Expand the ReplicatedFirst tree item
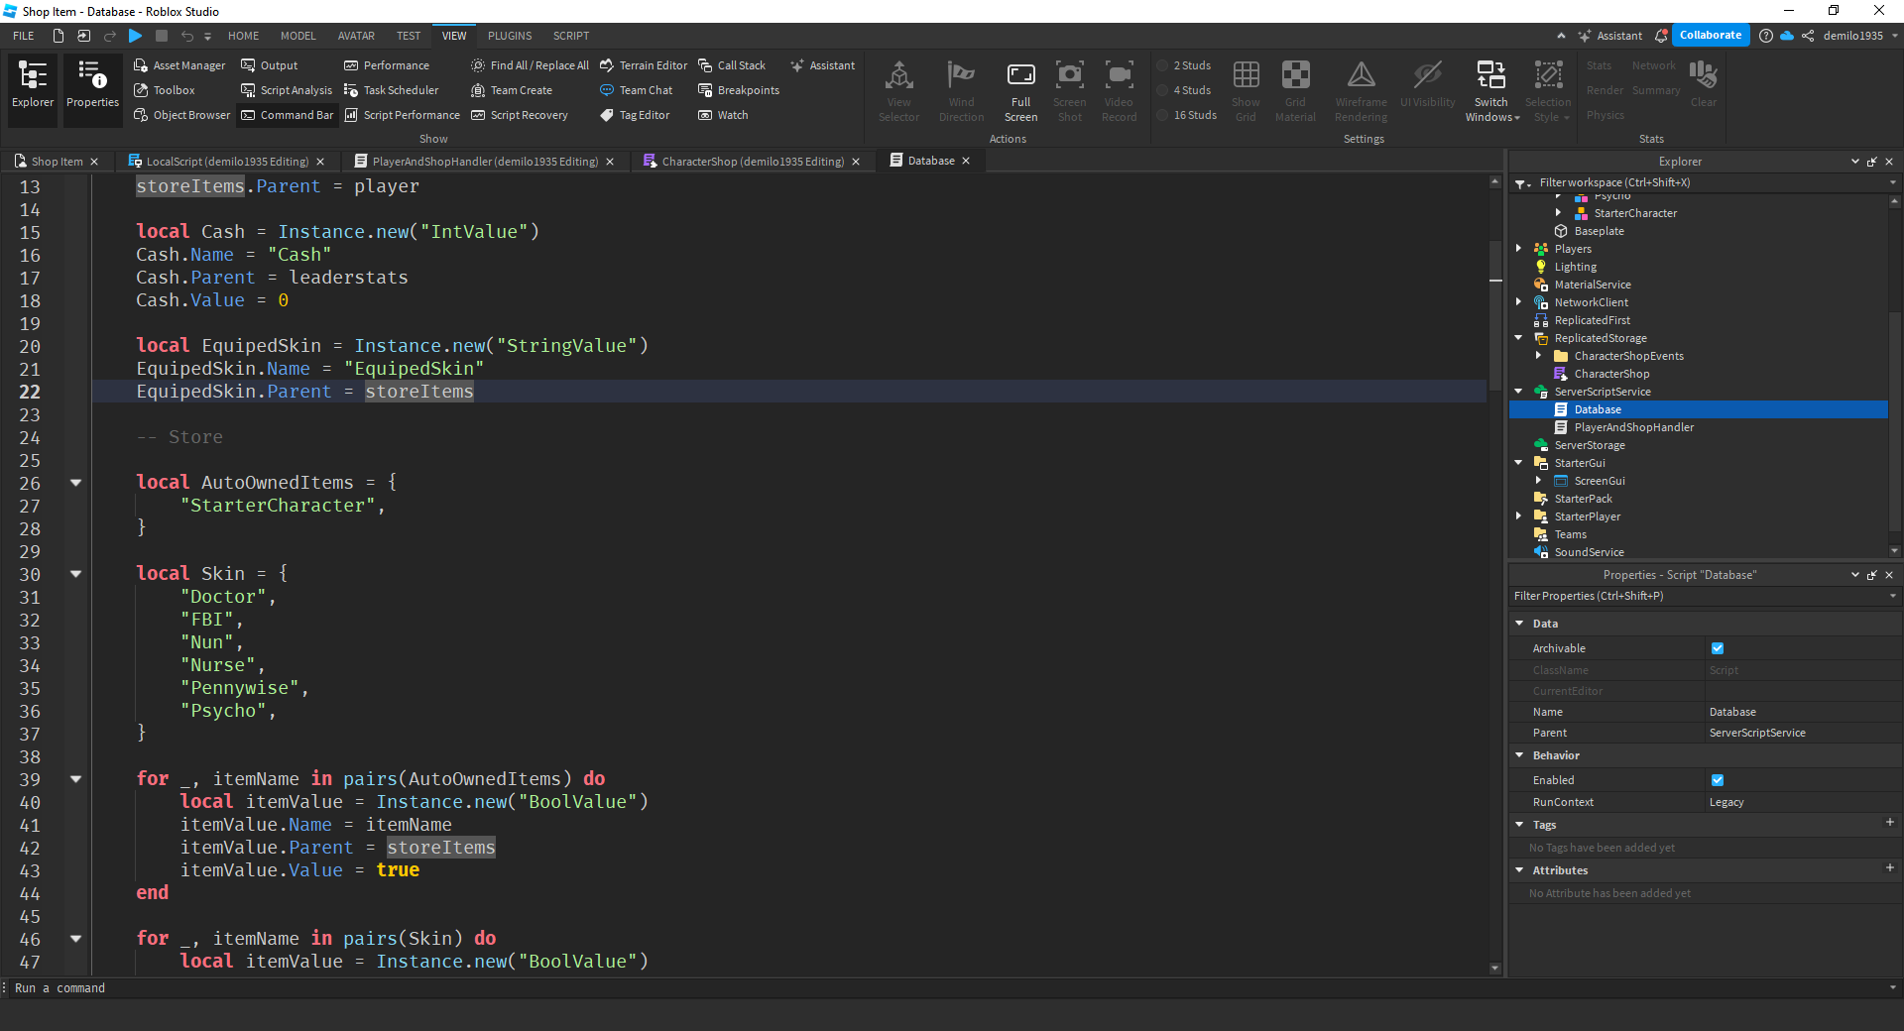1904x1031 pixels. pos(1519,319)
